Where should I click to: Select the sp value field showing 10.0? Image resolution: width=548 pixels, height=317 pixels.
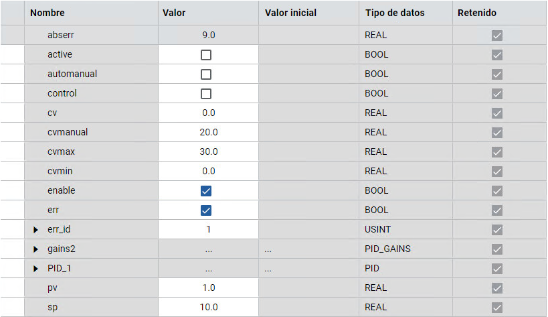208,308
